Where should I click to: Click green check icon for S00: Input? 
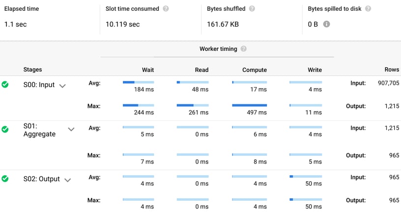5,84
